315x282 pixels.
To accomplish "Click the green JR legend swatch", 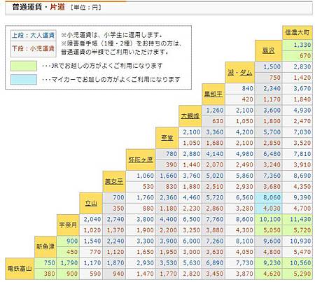I will coord(24,66).
